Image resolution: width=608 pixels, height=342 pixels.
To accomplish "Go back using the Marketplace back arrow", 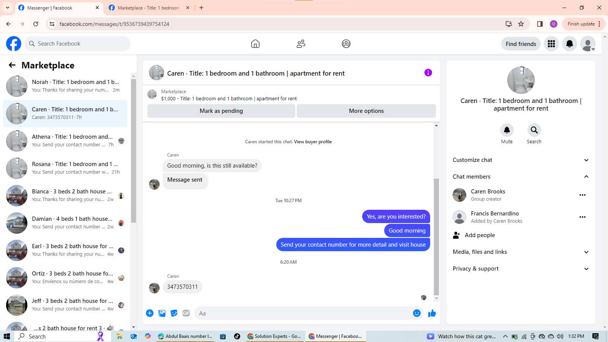I will point(12,65).
